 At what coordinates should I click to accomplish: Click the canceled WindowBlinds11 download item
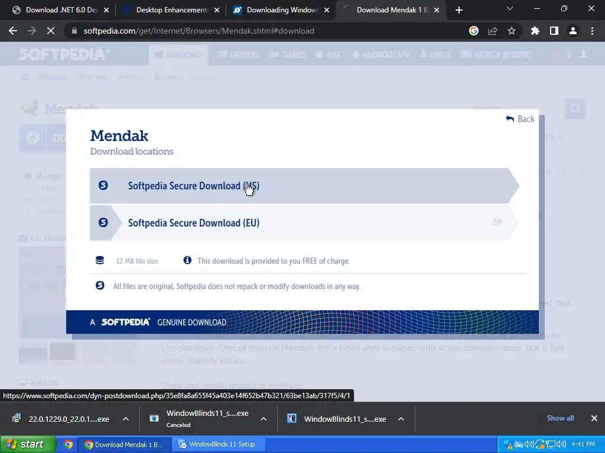pyautogui.click(x=200, y=419)
